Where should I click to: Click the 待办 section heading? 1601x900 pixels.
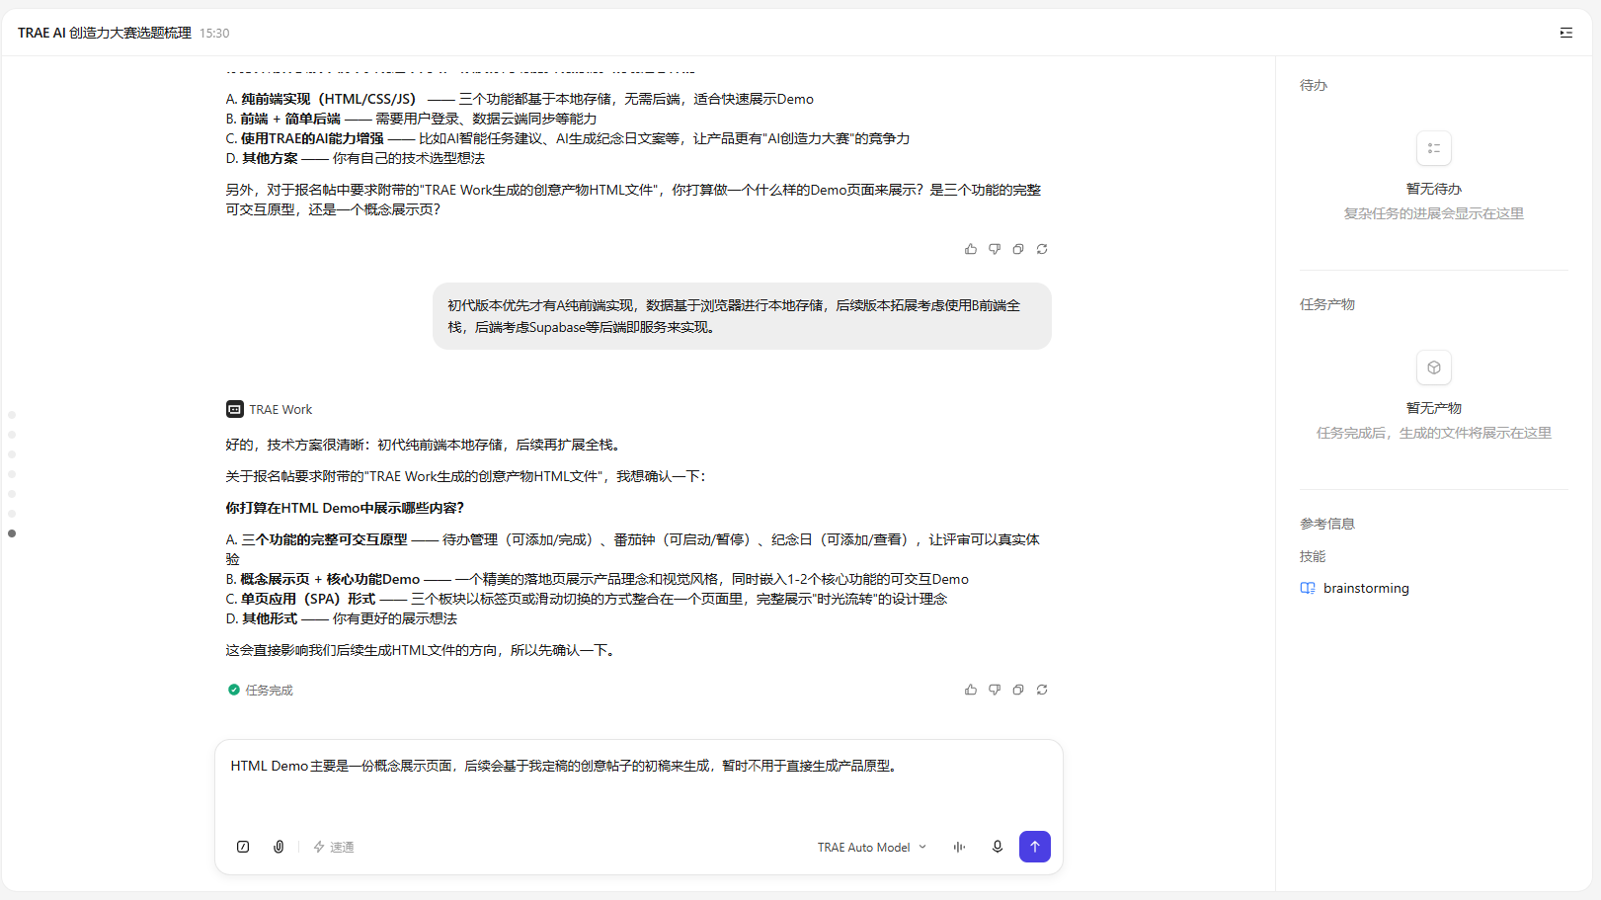pyautogui.click(x=1314, y=85)
